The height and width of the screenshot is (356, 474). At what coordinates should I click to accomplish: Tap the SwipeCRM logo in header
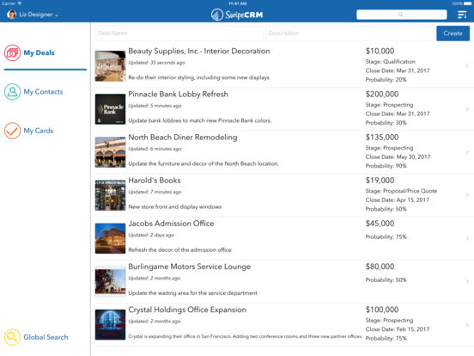tap(237, 15)
